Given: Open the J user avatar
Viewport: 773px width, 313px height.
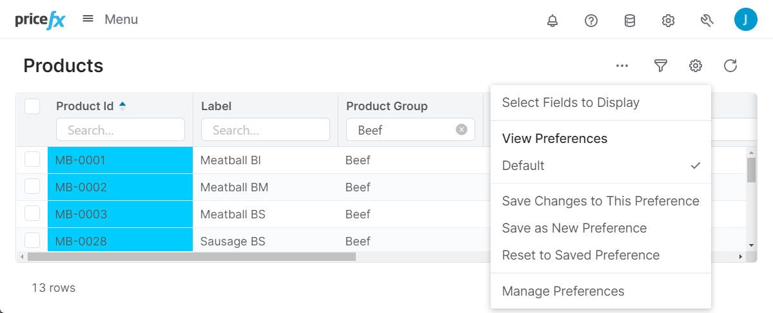Looking at the screenshot, I should [745, 19].
